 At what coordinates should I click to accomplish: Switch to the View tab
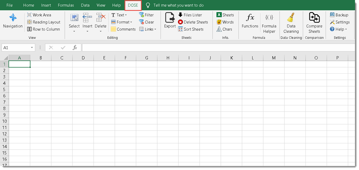click(x=101, y=5)
